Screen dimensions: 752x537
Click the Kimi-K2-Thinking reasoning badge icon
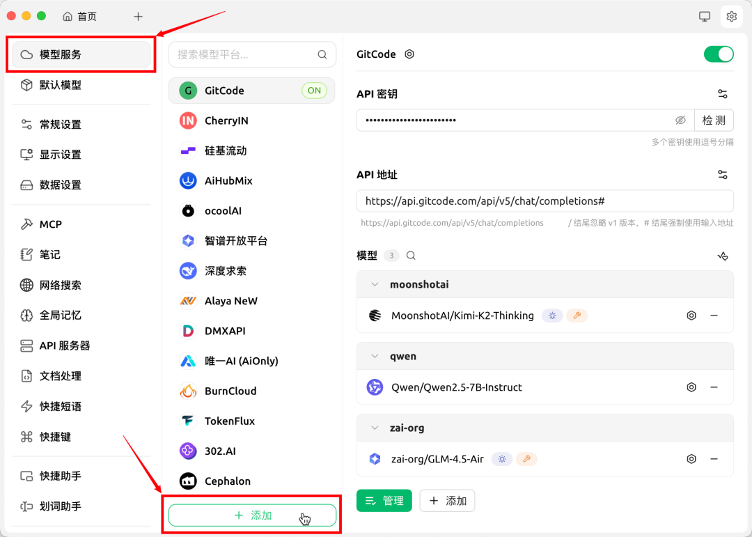click(x=552, y=316)
